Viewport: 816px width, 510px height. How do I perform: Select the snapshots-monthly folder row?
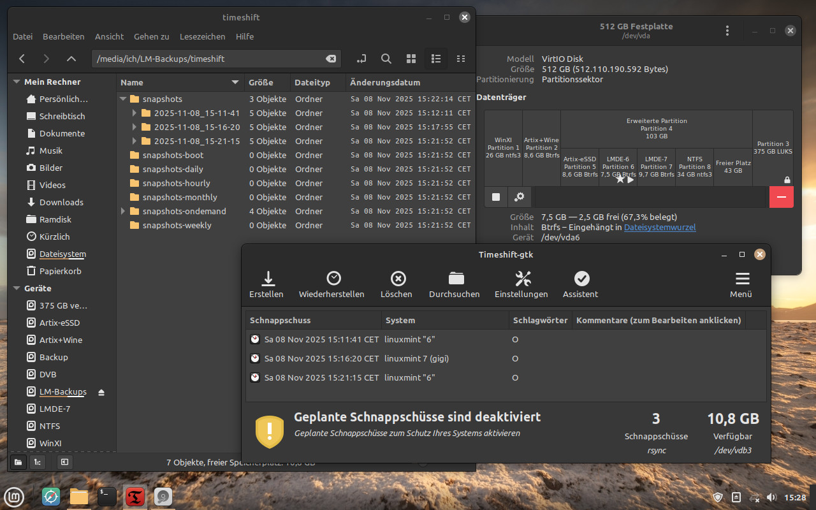point(296,197)
